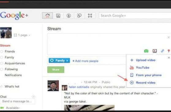This screenshot has width=171, height=112.
Task: Click Add more people link
Action: 85,61
